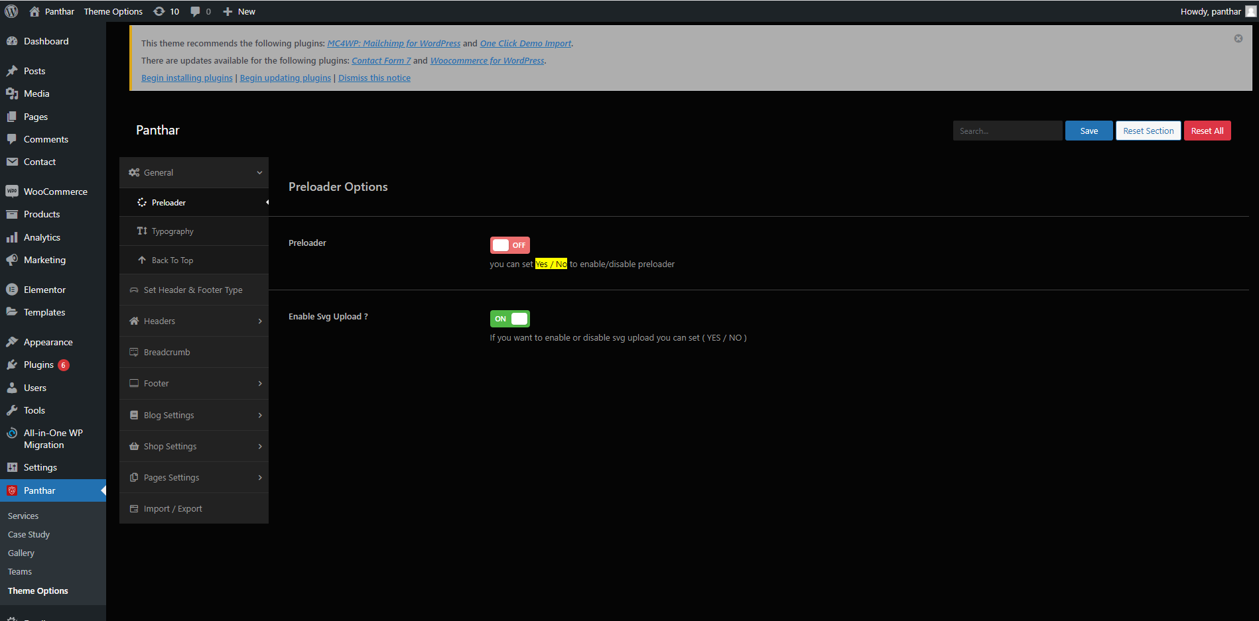Focus the theme options Search field
Image resolution: width=1259 pixels, height=621 pixels.
coord(1008,131)
